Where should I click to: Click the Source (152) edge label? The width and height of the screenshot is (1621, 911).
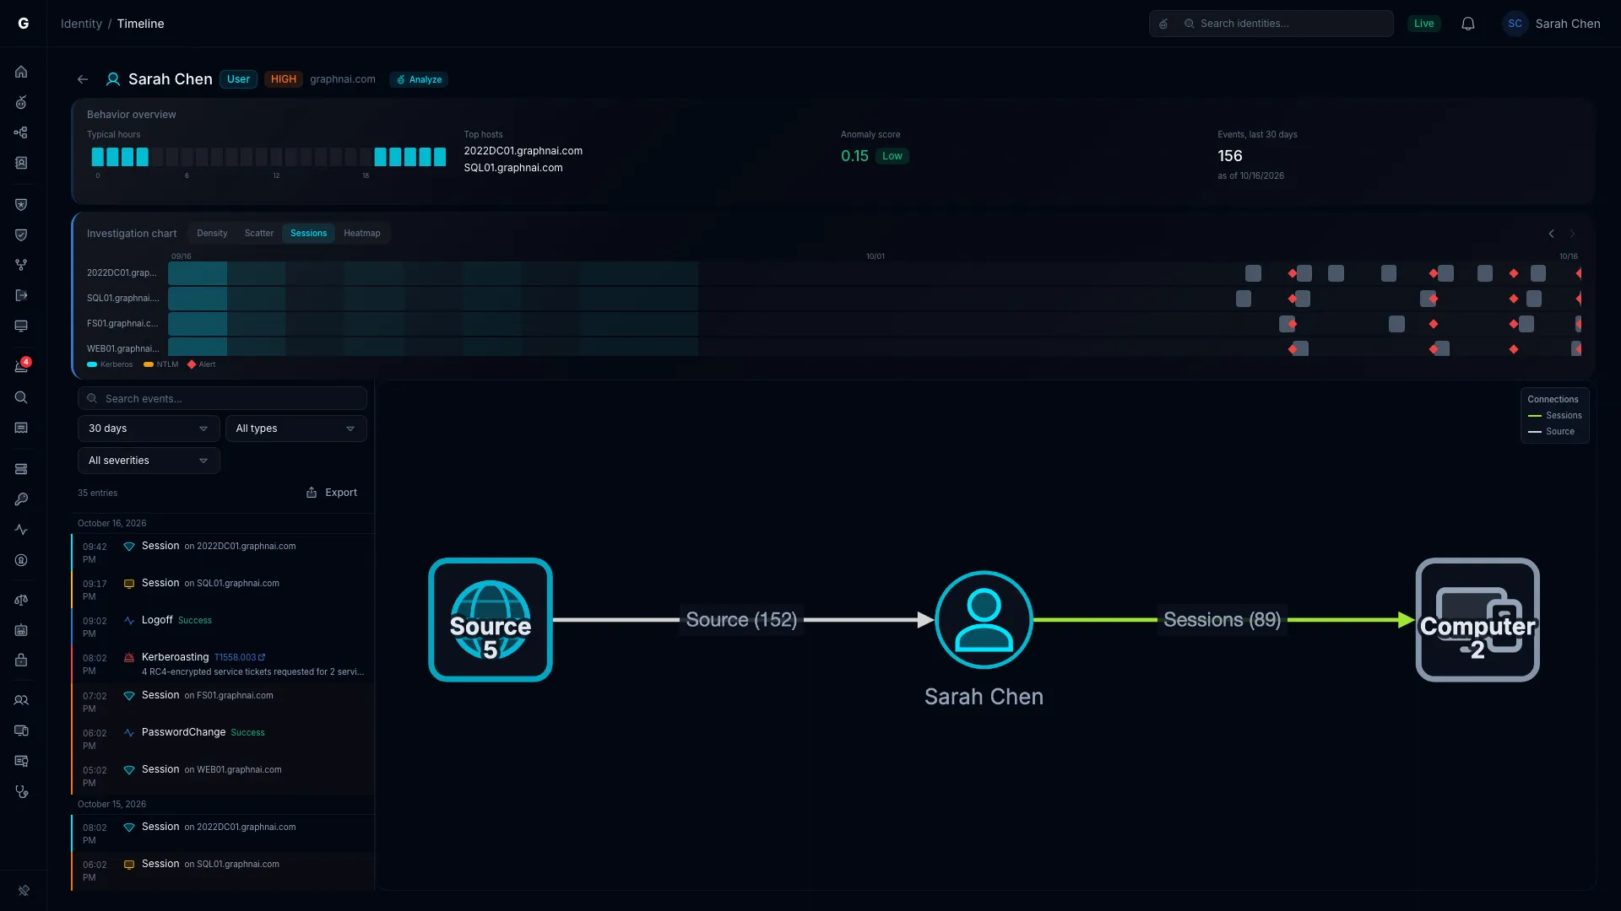coord(741,619)
